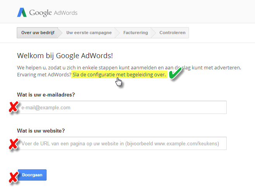Click the blue Doorgaan button
Viewport: 255px width, 193px height.
coord(32,175)
